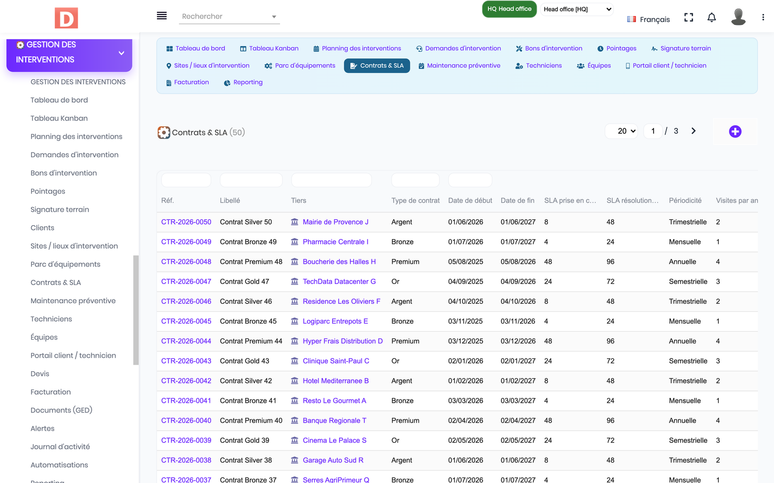Enter fullscreen mode with the expand icon
The image size is (774, 483).
point(689,18)
